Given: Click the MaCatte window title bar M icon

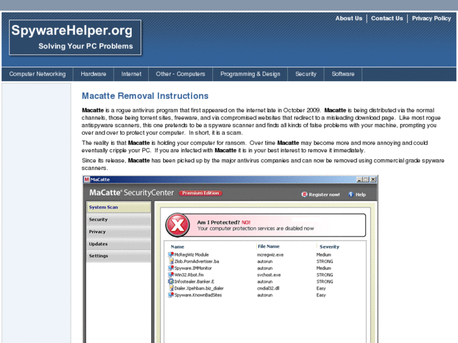Looking at the screenshot, I should coord(86,179).
